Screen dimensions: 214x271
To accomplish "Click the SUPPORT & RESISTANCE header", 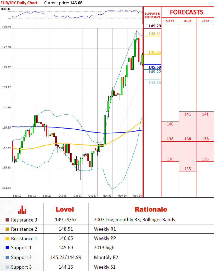I will click(152, 15).
